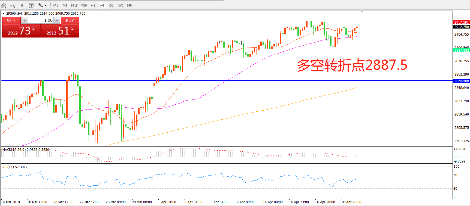Select the H1 timeframe
This screenshot has height=206, width=470.
pos(93,5)
